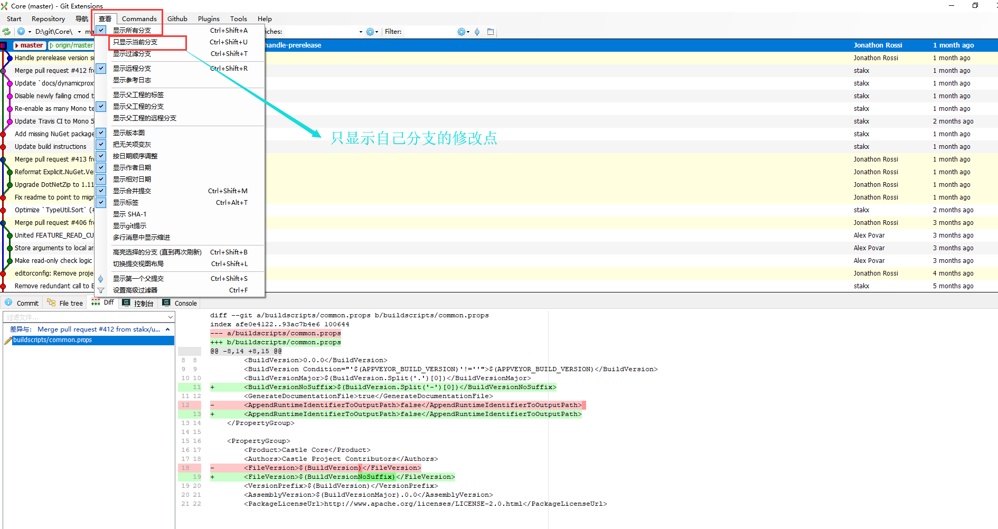The width and height of the screenshot is (998, 529).
Task: Open the Repository menu
Action: pos(48,19)
